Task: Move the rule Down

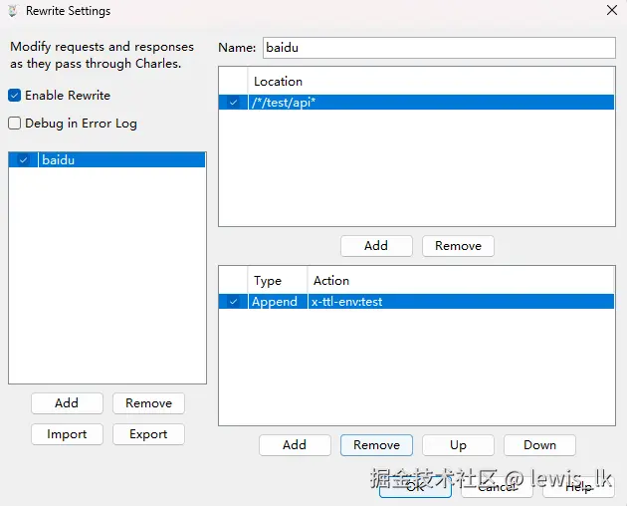Action: [539, 445]
